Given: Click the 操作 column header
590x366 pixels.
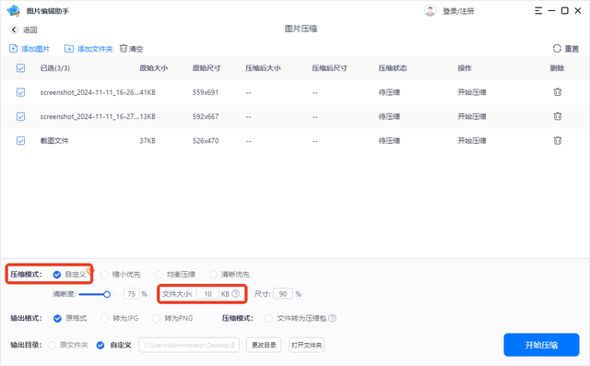Looking at the screenshot, I should pos(465,68).
